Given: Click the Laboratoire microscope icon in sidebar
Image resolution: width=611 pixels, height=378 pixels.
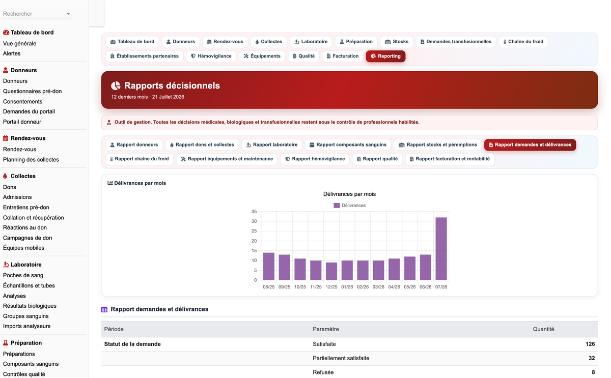Looking at the screenshot, I should [x=6, y=265].
